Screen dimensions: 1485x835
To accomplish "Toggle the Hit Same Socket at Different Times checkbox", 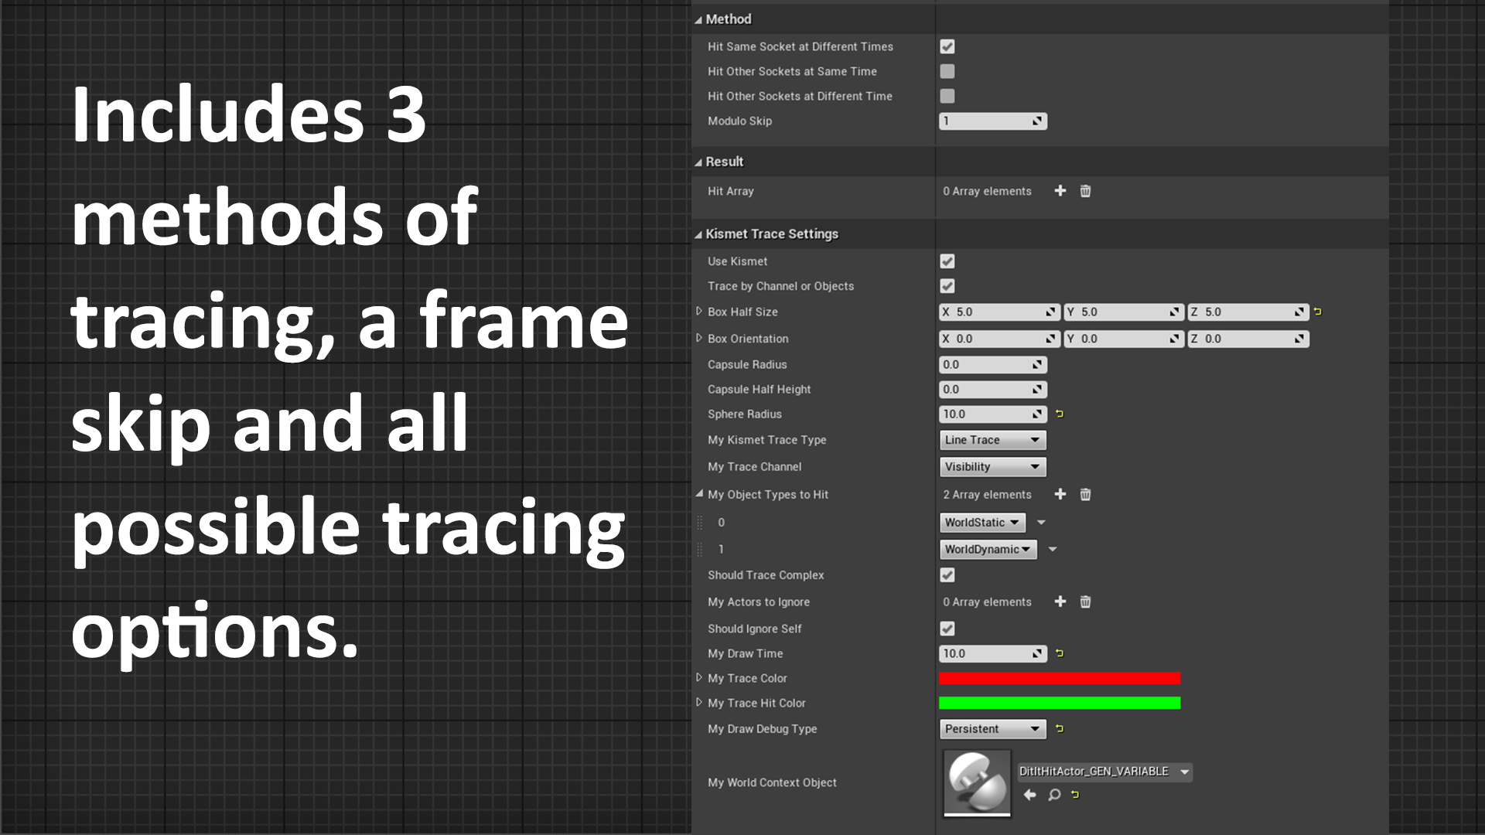I will 947,46.
